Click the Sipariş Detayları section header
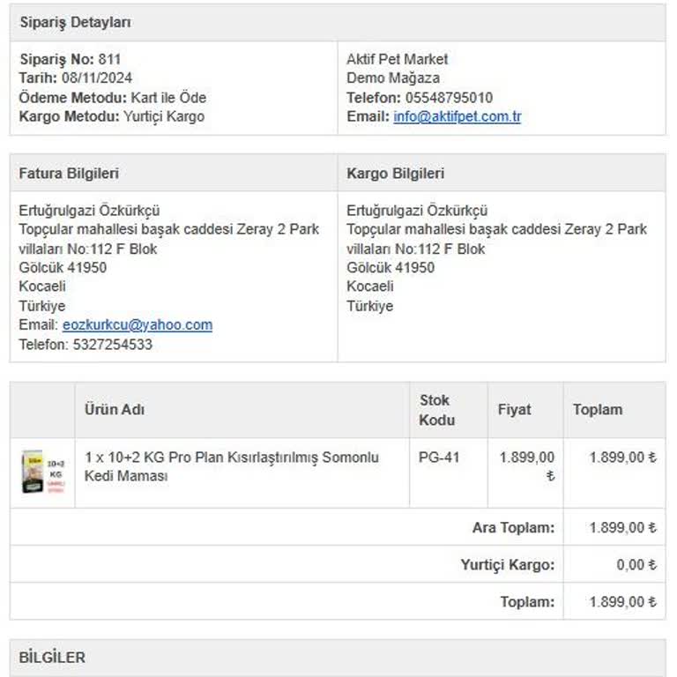 (75, 23)
